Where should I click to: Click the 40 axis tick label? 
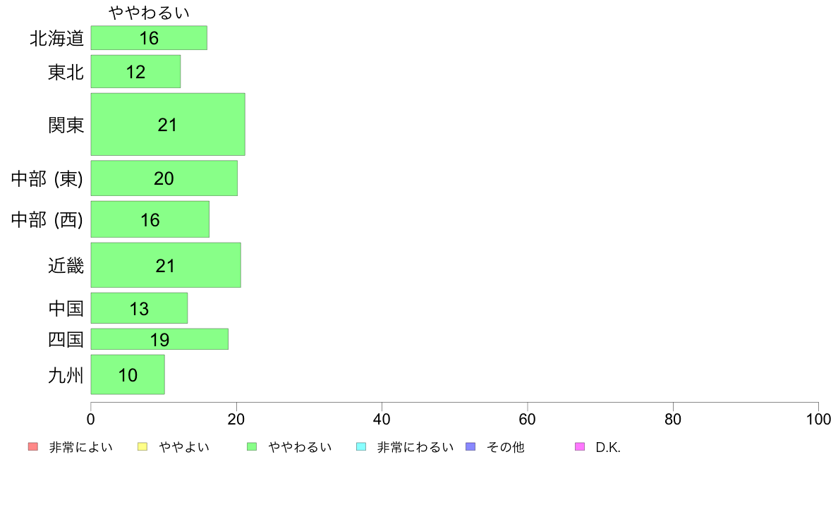click(382, 420)
